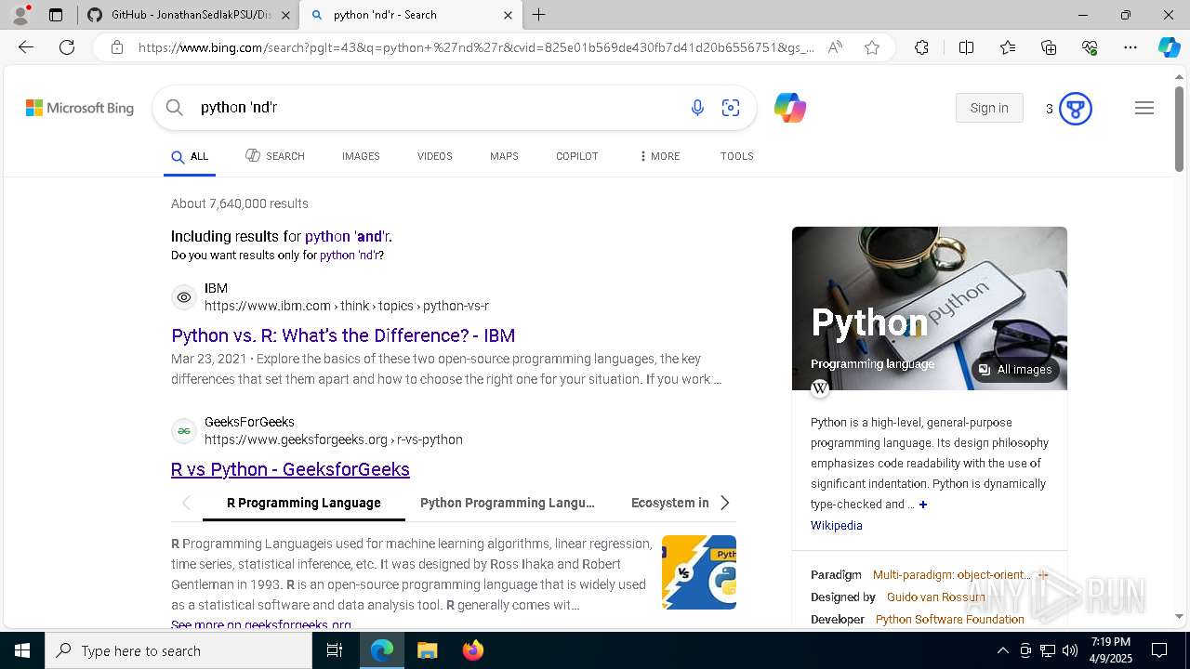Click the R vs Python thumbnail image

pos(699,572)
